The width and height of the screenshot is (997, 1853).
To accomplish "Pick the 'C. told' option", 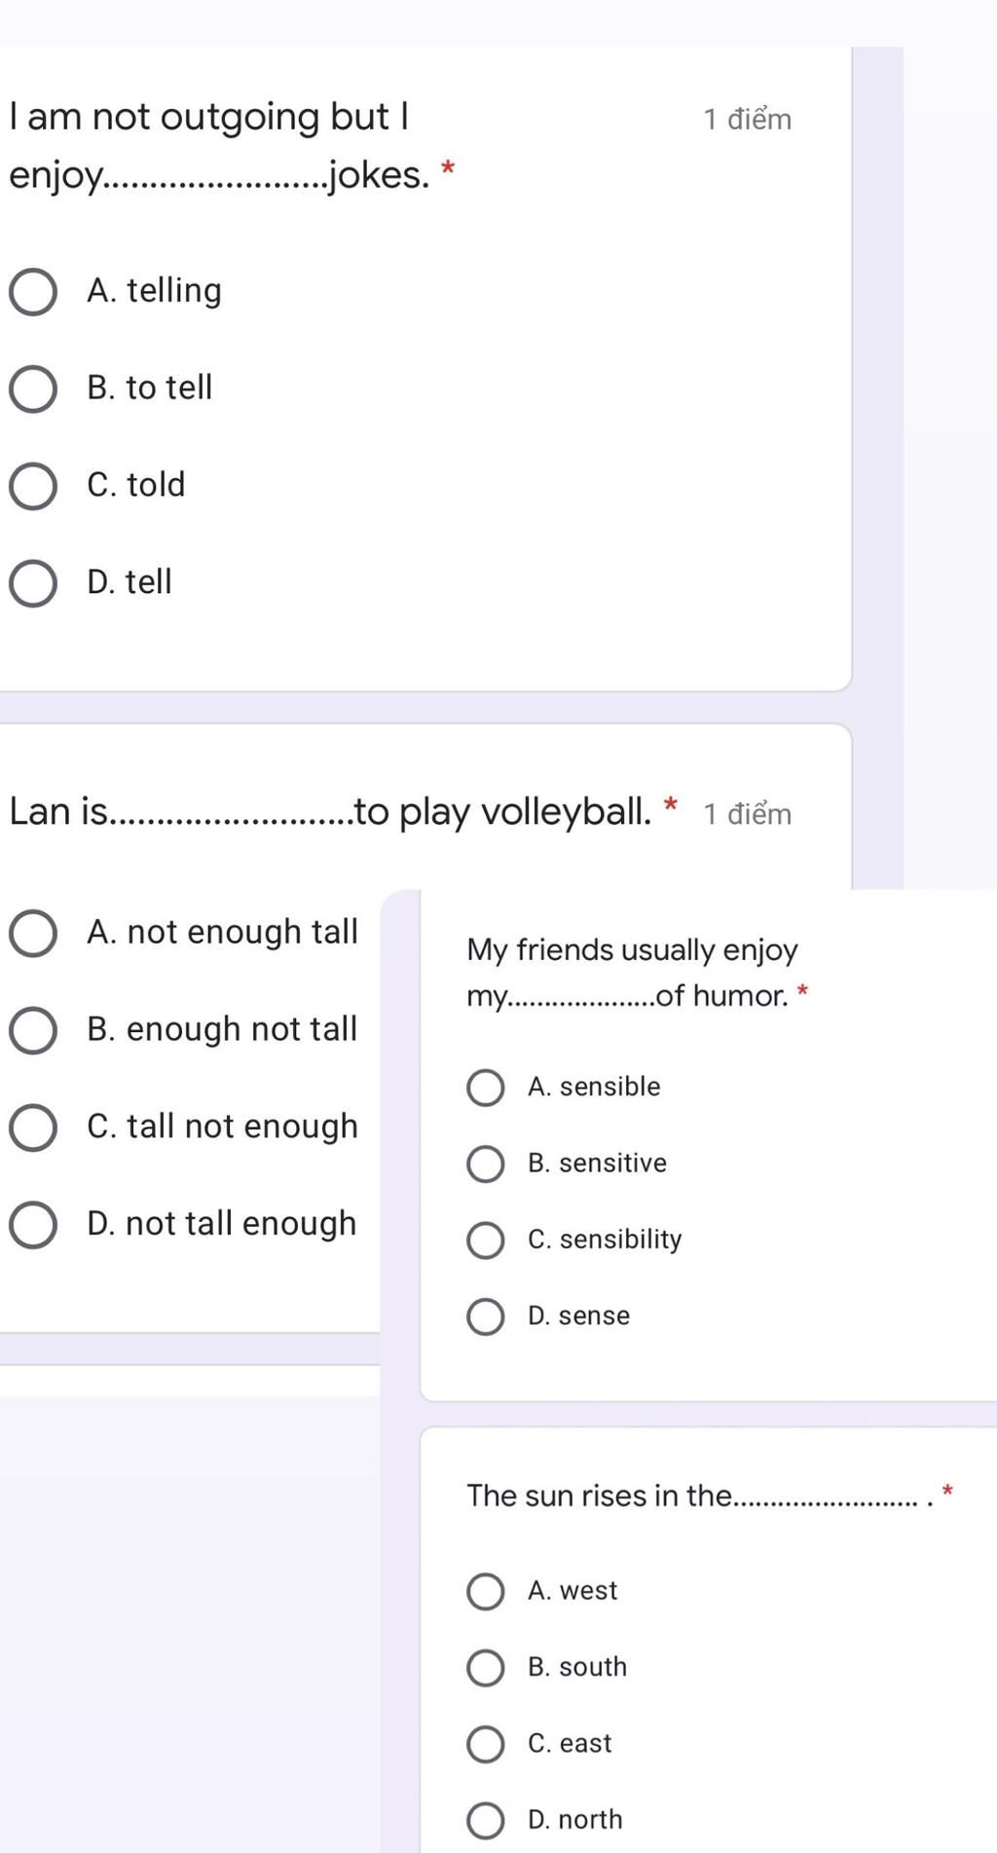I will [33, 486].
